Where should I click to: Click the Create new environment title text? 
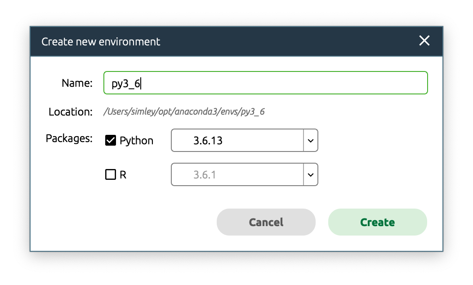pos(101,42)
